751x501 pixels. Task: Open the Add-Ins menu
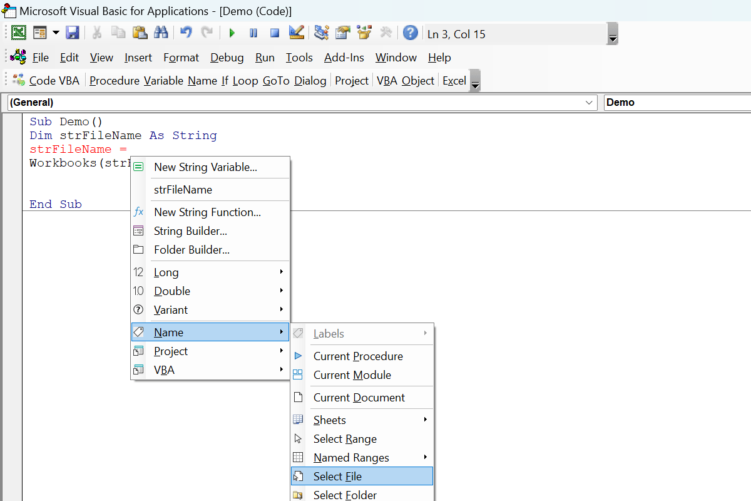344,58
